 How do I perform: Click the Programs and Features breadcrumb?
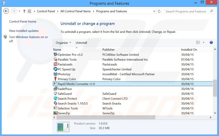coord(111,11)
